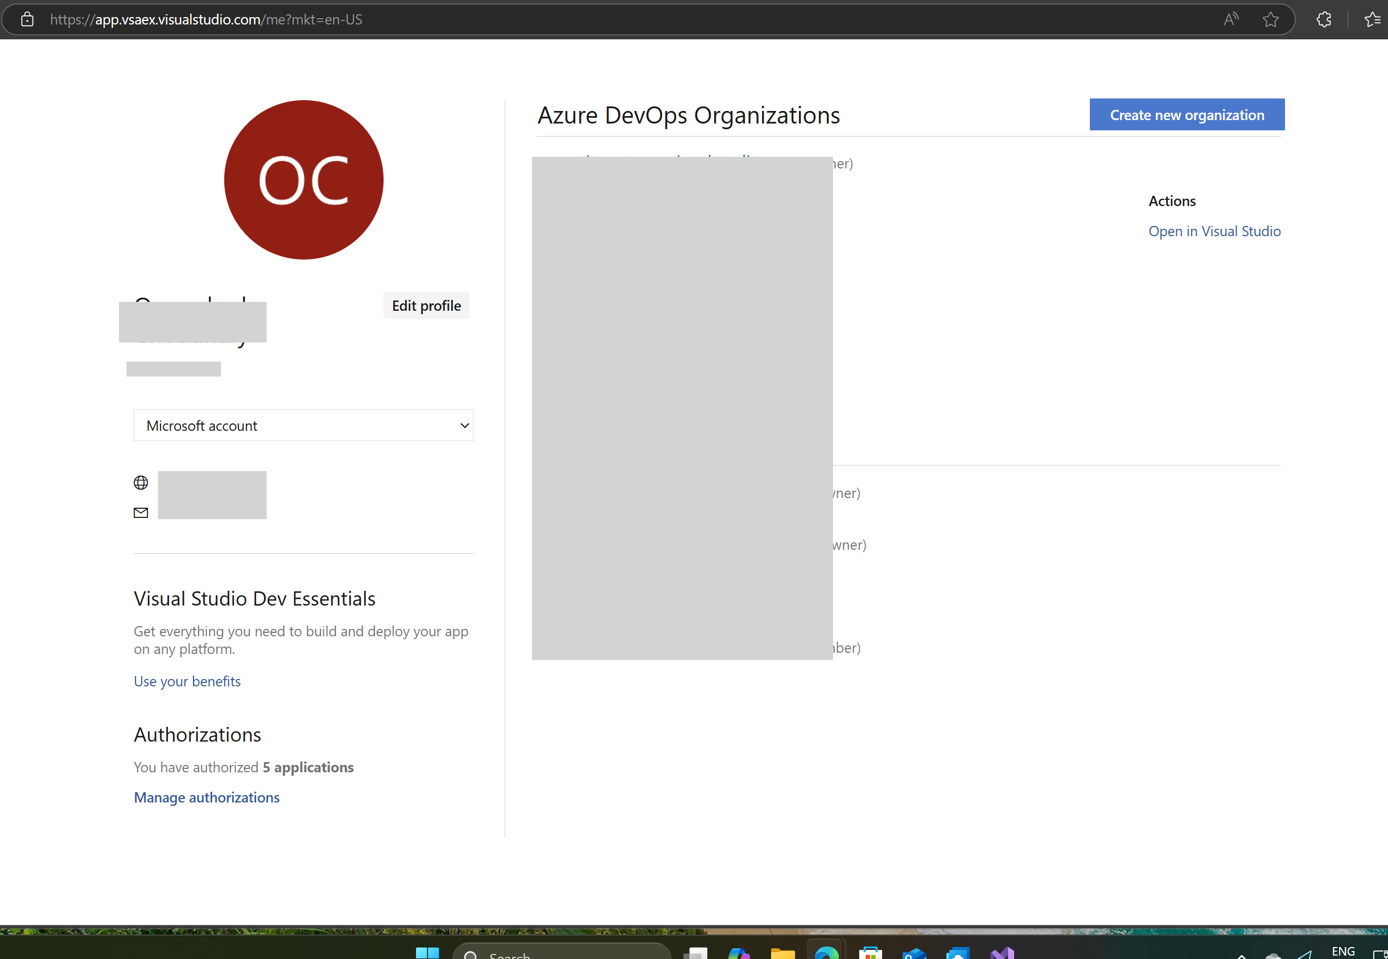Open Manage authorizations link
Screen dimensions: 1388x959
pos(207,797)
